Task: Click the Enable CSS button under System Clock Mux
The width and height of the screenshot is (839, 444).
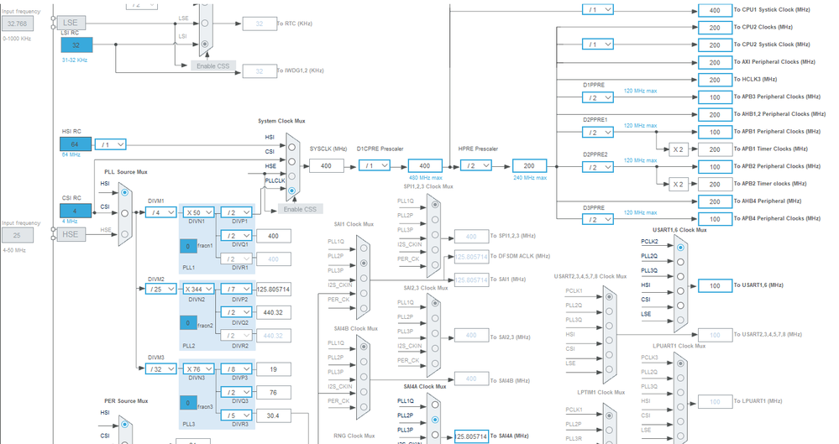Action: coord(300,209)
